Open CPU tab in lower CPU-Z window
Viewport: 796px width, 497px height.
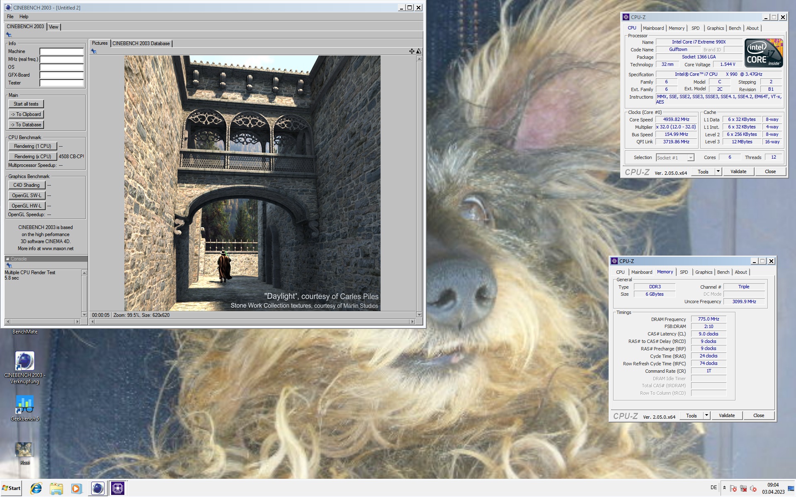point(620,272)
